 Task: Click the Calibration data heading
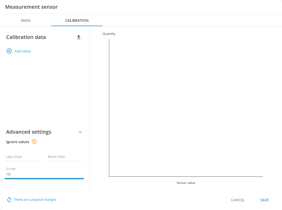click(26, 37)
